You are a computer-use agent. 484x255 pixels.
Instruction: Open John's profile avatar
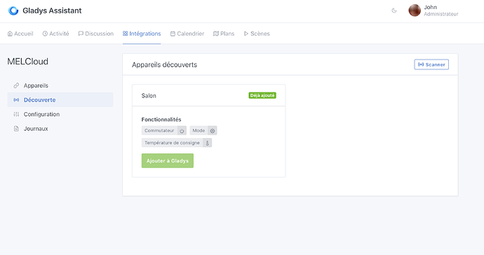[x=415, y=11]
